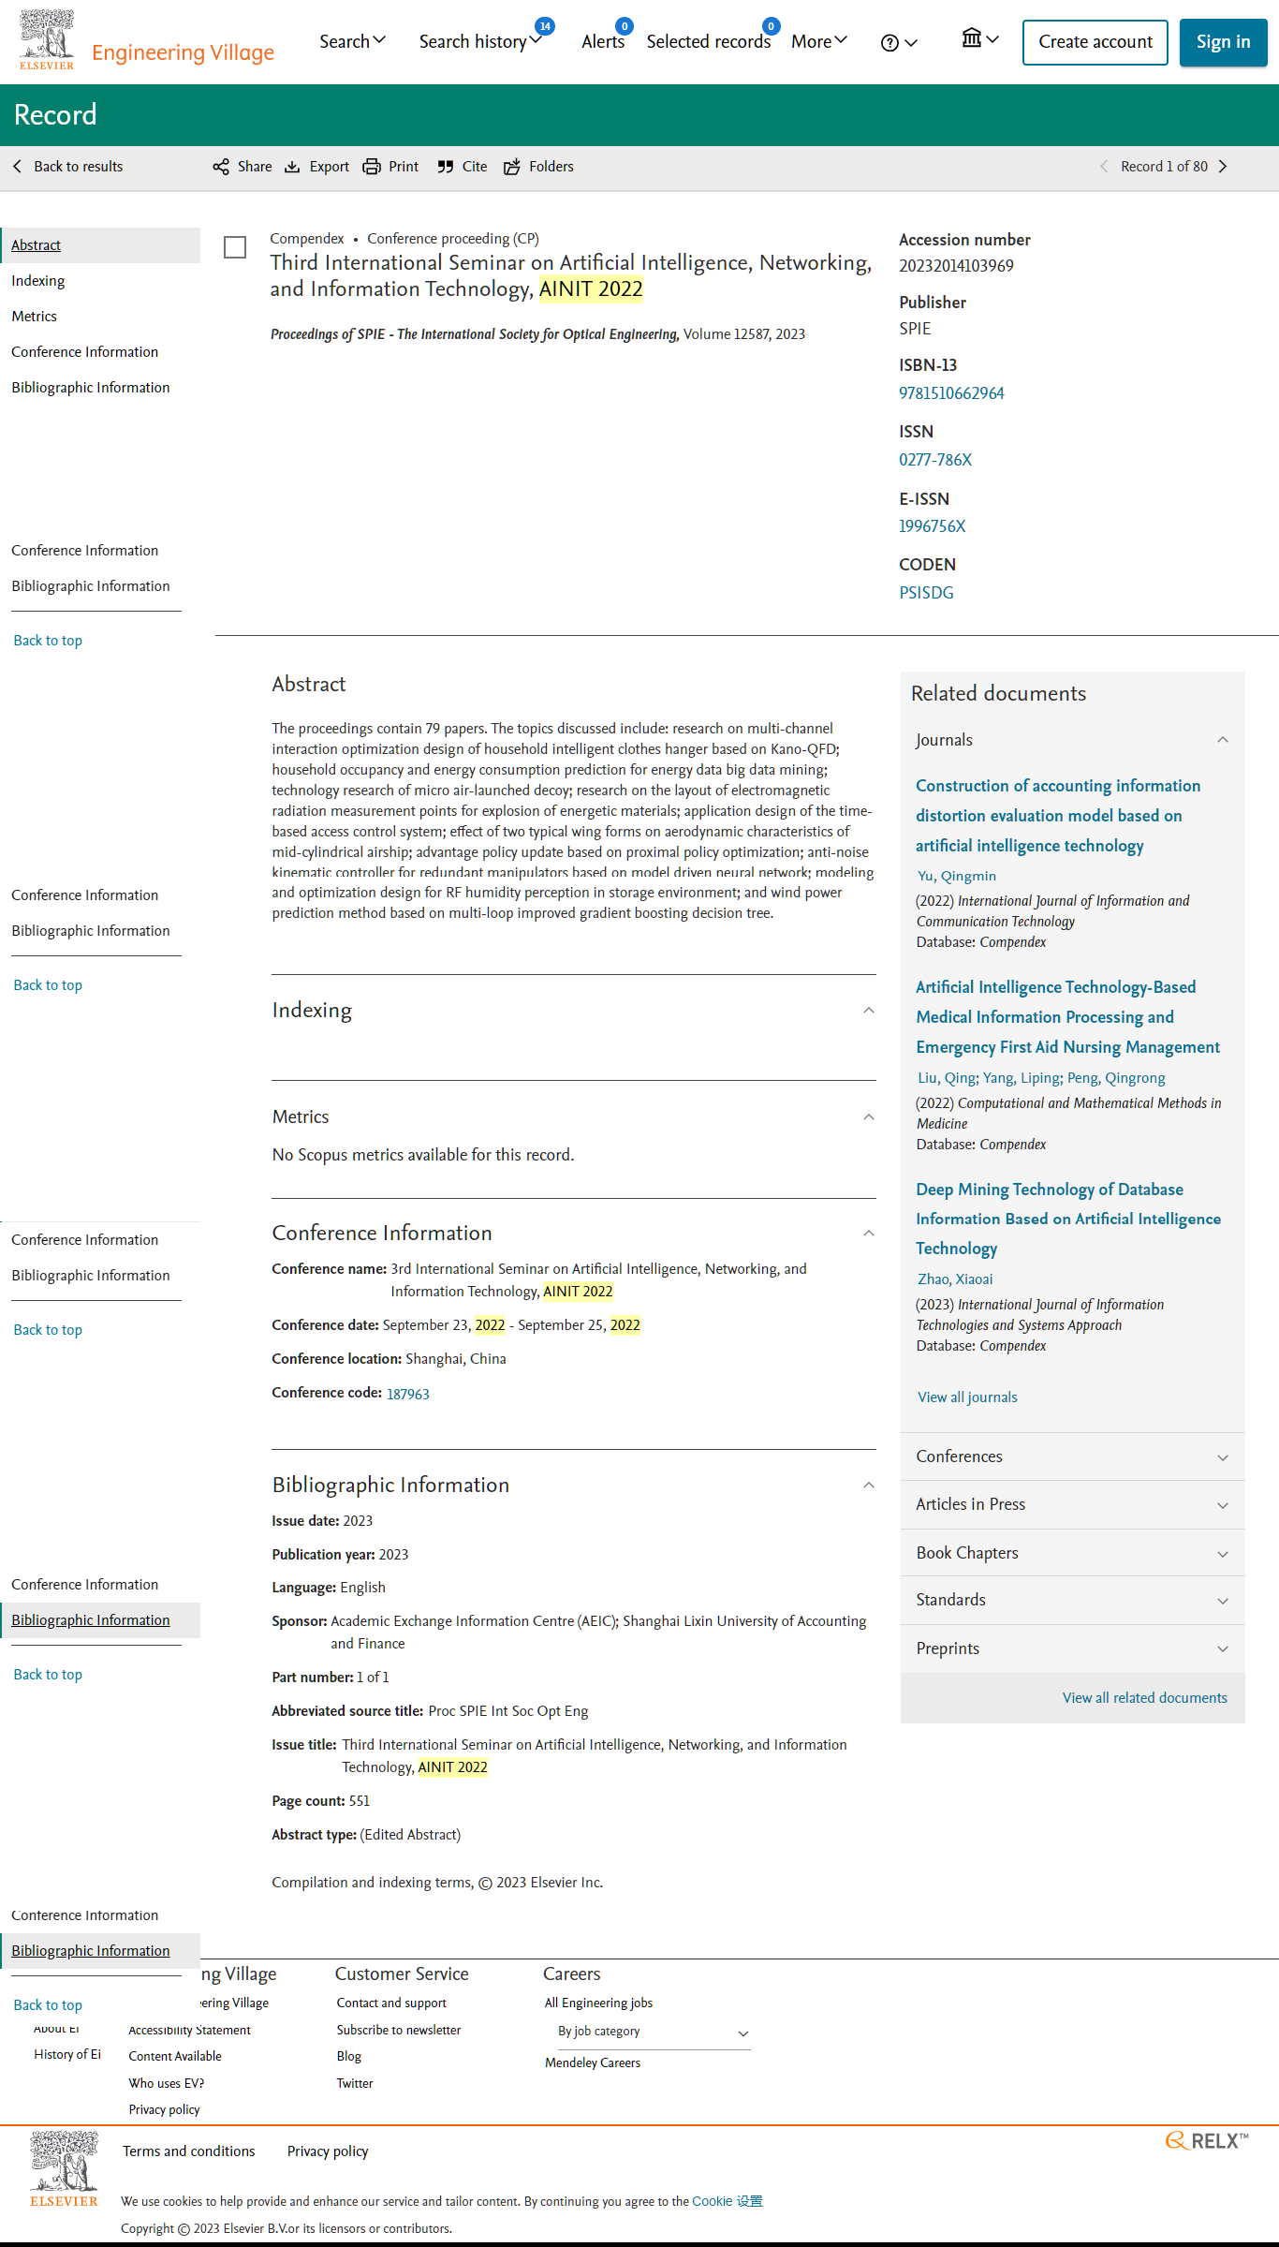Click the Cite quotation icon
Viewport: 1279px width, 2247px height.
(446, 167)
